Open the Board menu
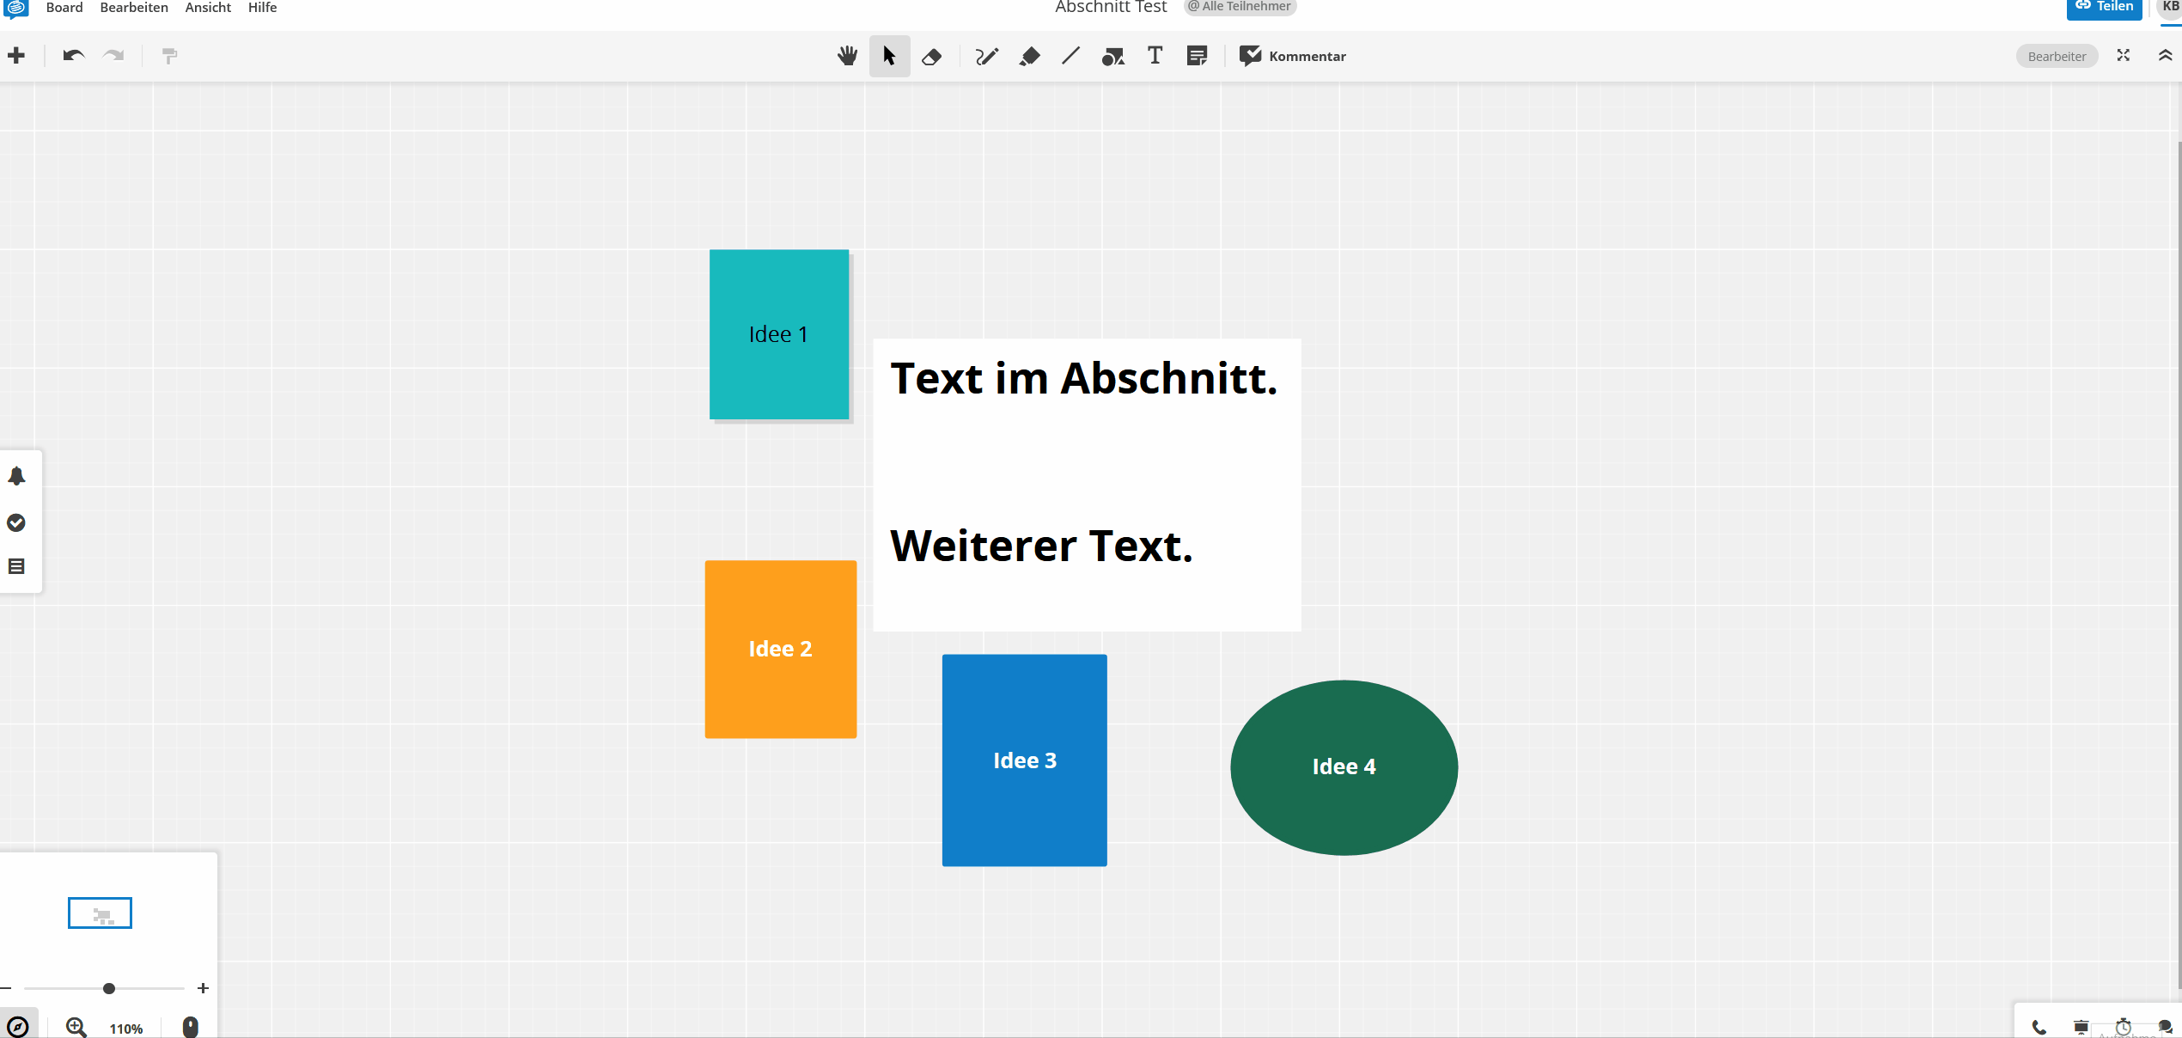The width and height of the screenshot is (2182, 1038). 64,8
